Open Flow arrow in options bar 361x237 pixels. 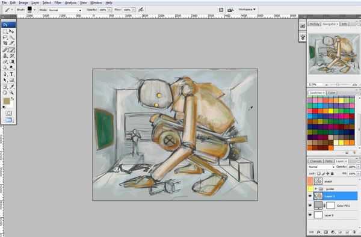[x=134, y=10]
